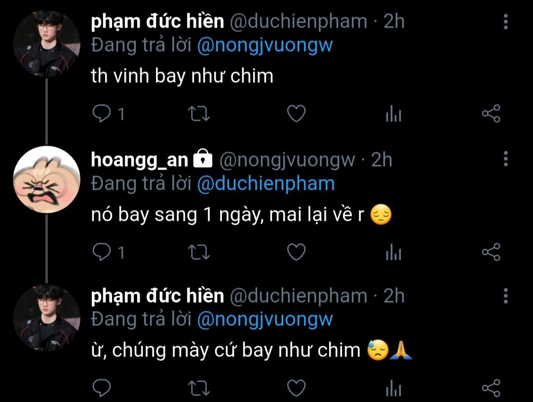533x402 pixels.
Task: Open @nongjvuongw mention link in first tweet
Action: [x=265, y=45]
